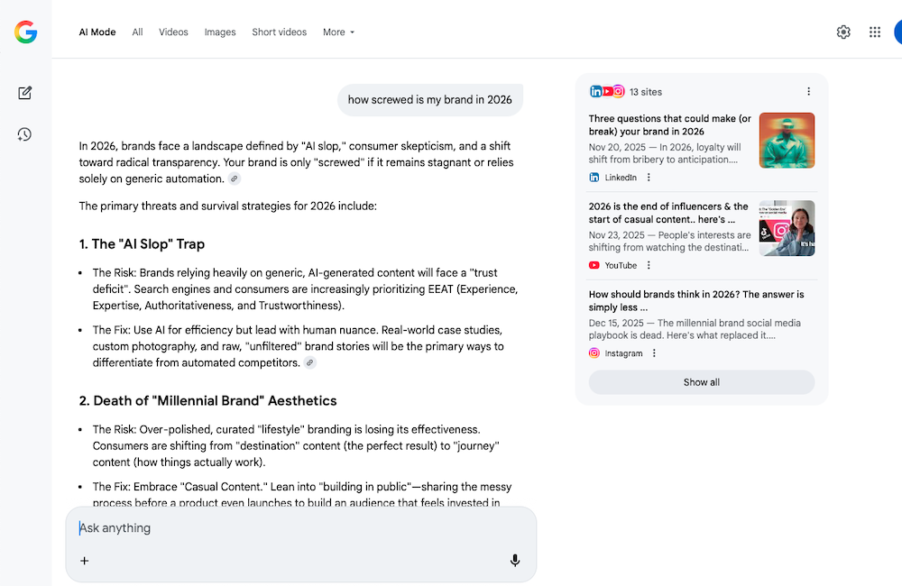Viewport: 902px width, 586px height.
Task: Open the Settings gear icon
Action: [x=843, y=32]
